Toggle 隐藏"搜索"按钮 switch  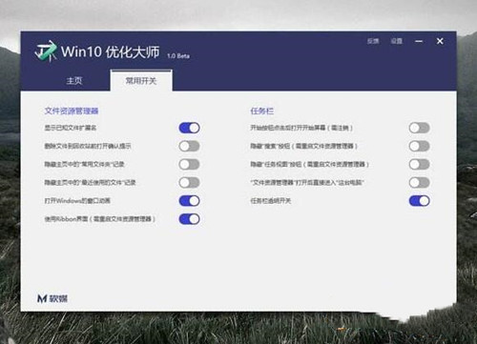click(x=420, y=146)
